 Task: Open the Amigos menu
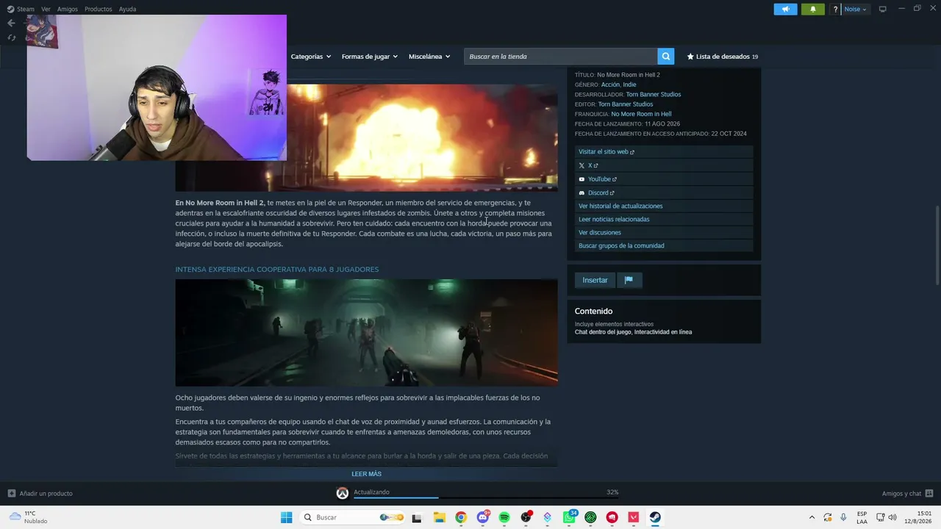pyautogui.click(x=68, y=9)
